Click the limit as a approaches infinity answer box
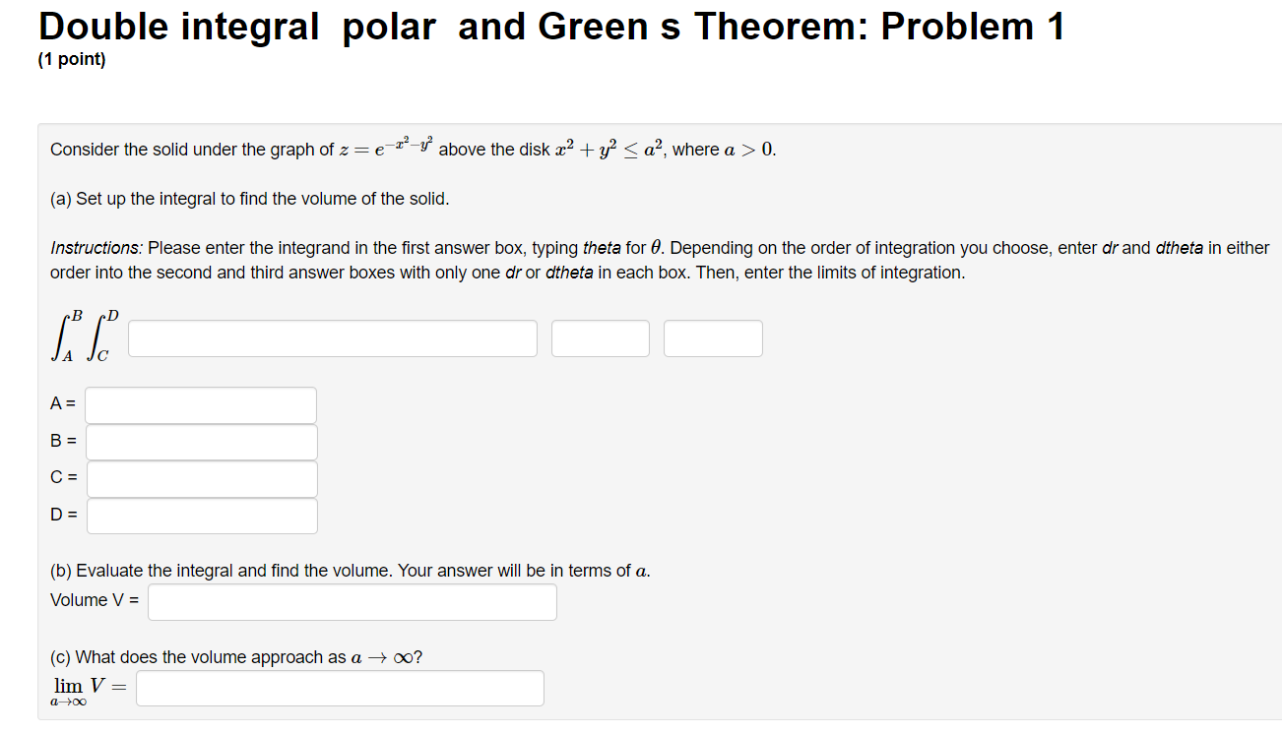The height and width of the screenshot is (733, 1282). (339, 688)
